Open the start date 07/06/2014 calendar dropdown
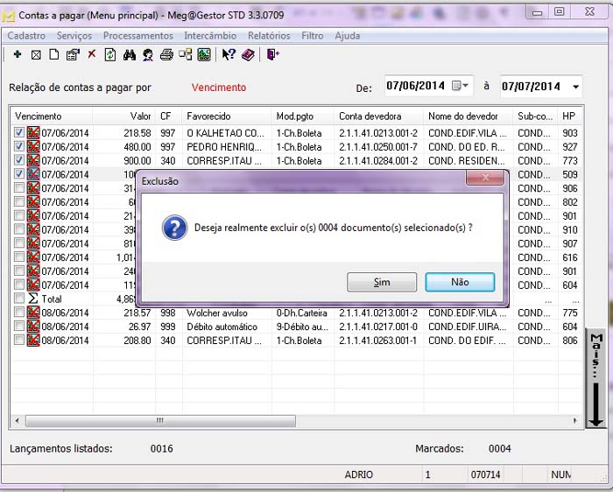 tap(462, 86)
